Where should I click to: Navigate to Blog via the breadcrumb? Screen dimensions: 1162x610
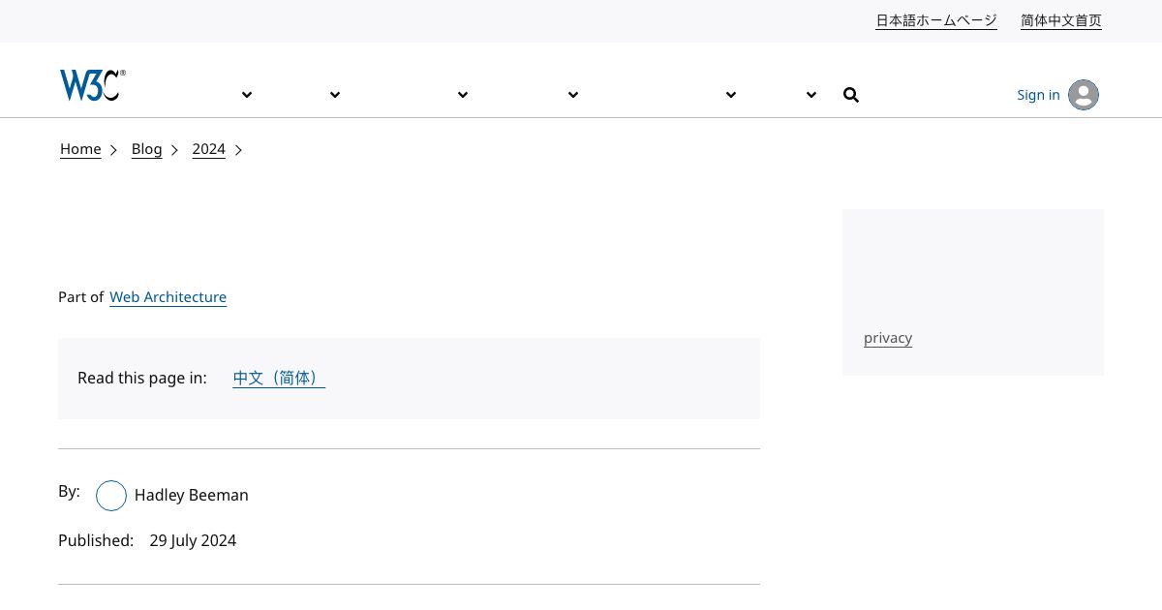(146, 149)
